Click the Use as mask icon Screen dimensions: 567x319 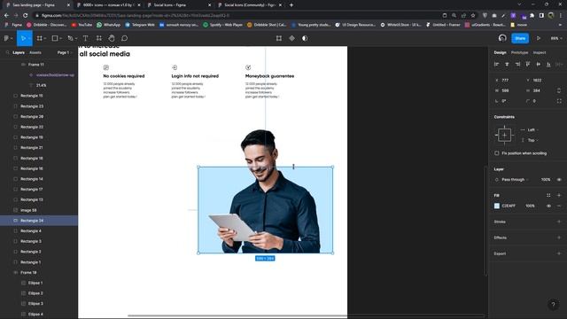(x=305, y=38)
